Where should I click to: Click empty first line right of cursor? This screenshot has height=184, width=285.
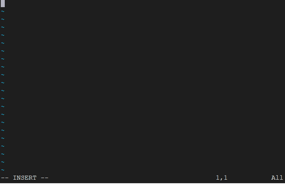[x=145, y=4]
